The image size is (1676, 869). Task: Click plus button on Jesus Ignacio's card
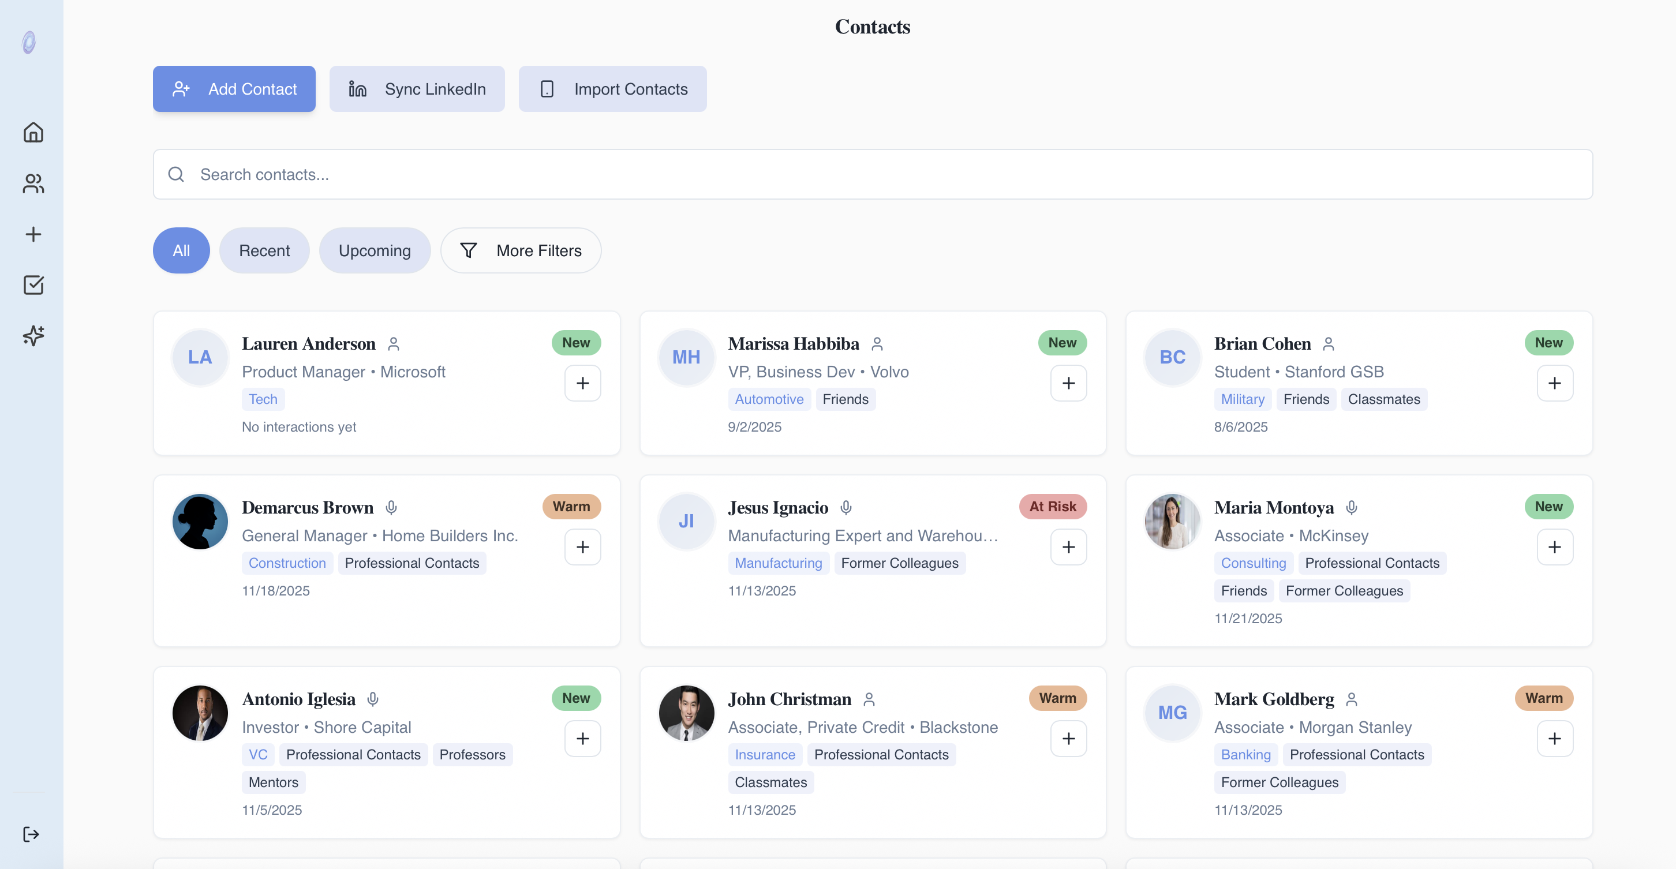tap(1068, 547)
